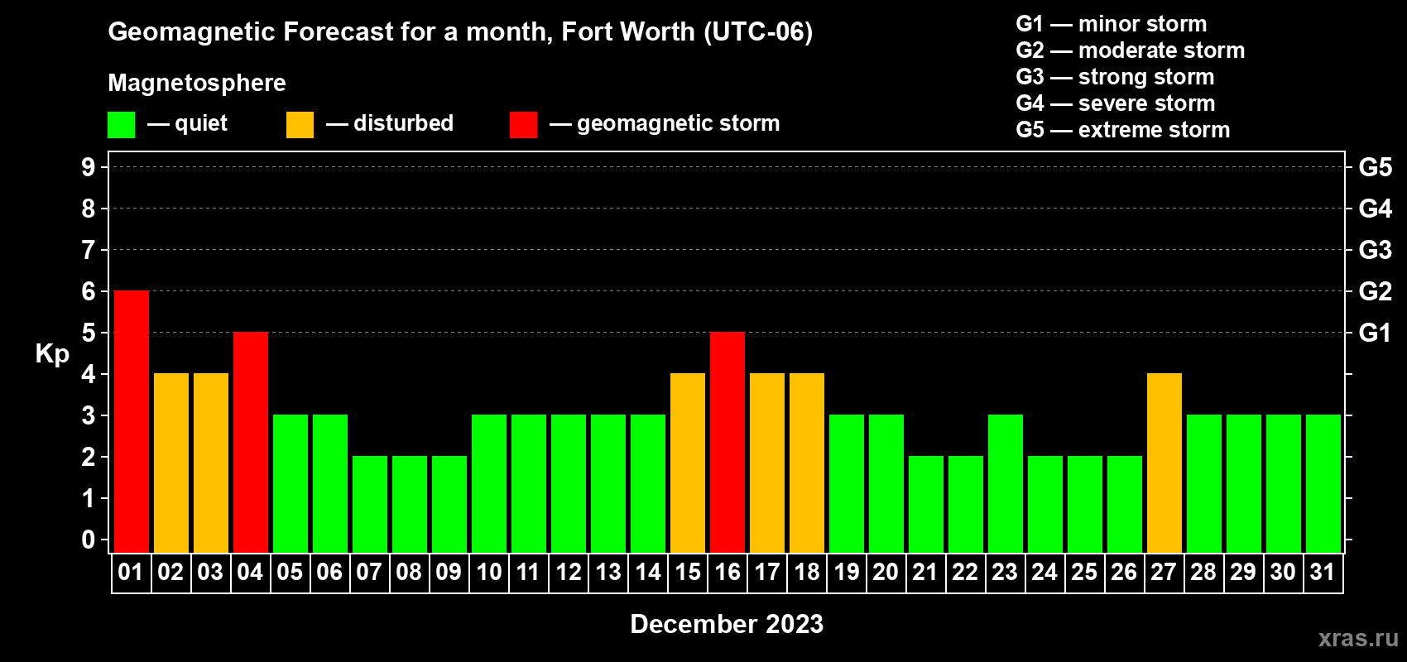The height and width of the screenshot is (662, 1407).
Task: Select the orange bar for December 03
Action: point(211,463)
